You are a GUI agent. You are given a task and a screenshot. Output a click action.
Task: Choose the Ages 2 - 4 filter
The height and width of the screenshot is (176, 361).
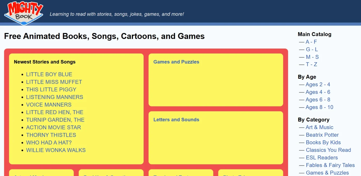[x=318, y=85]
